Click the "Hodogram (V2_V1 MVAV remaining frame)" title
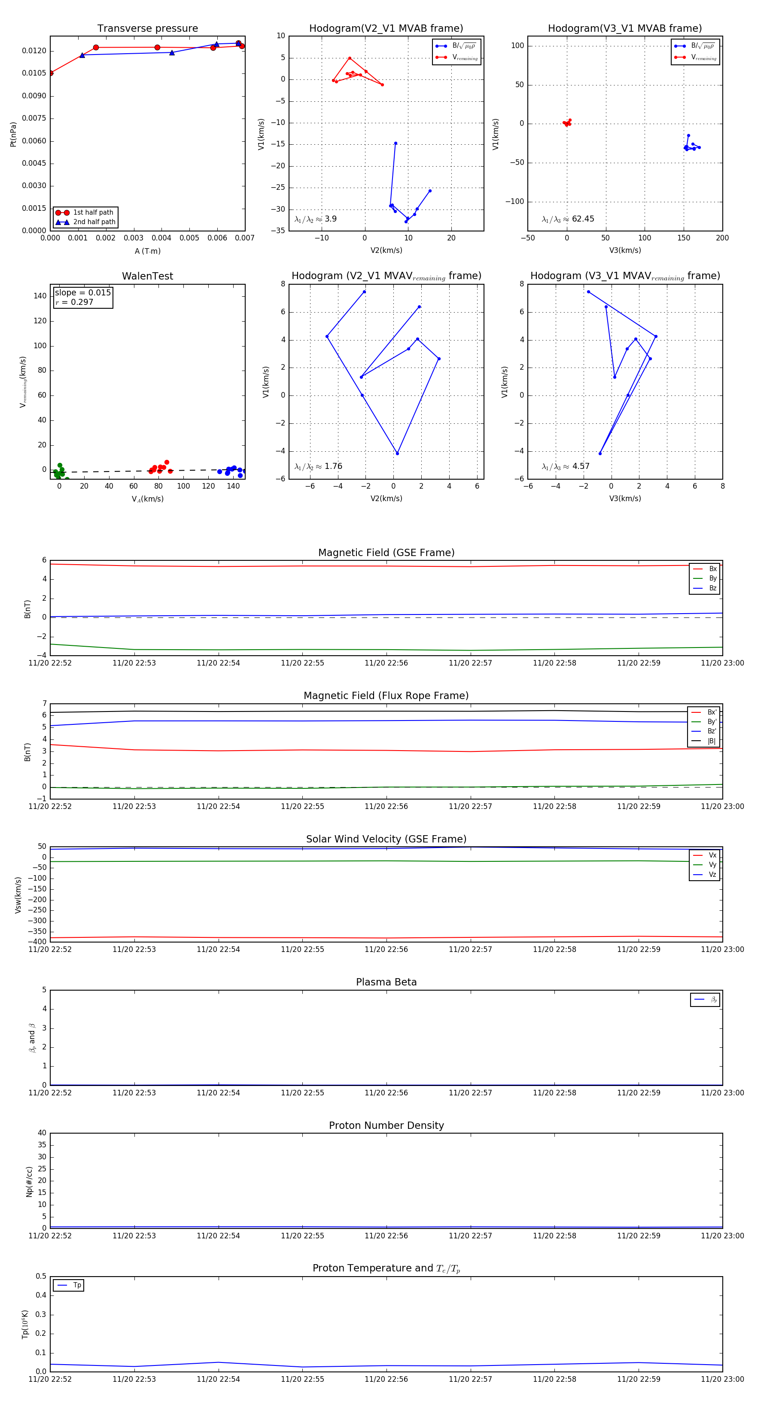The image size is (773, 1417). point(386,276)
